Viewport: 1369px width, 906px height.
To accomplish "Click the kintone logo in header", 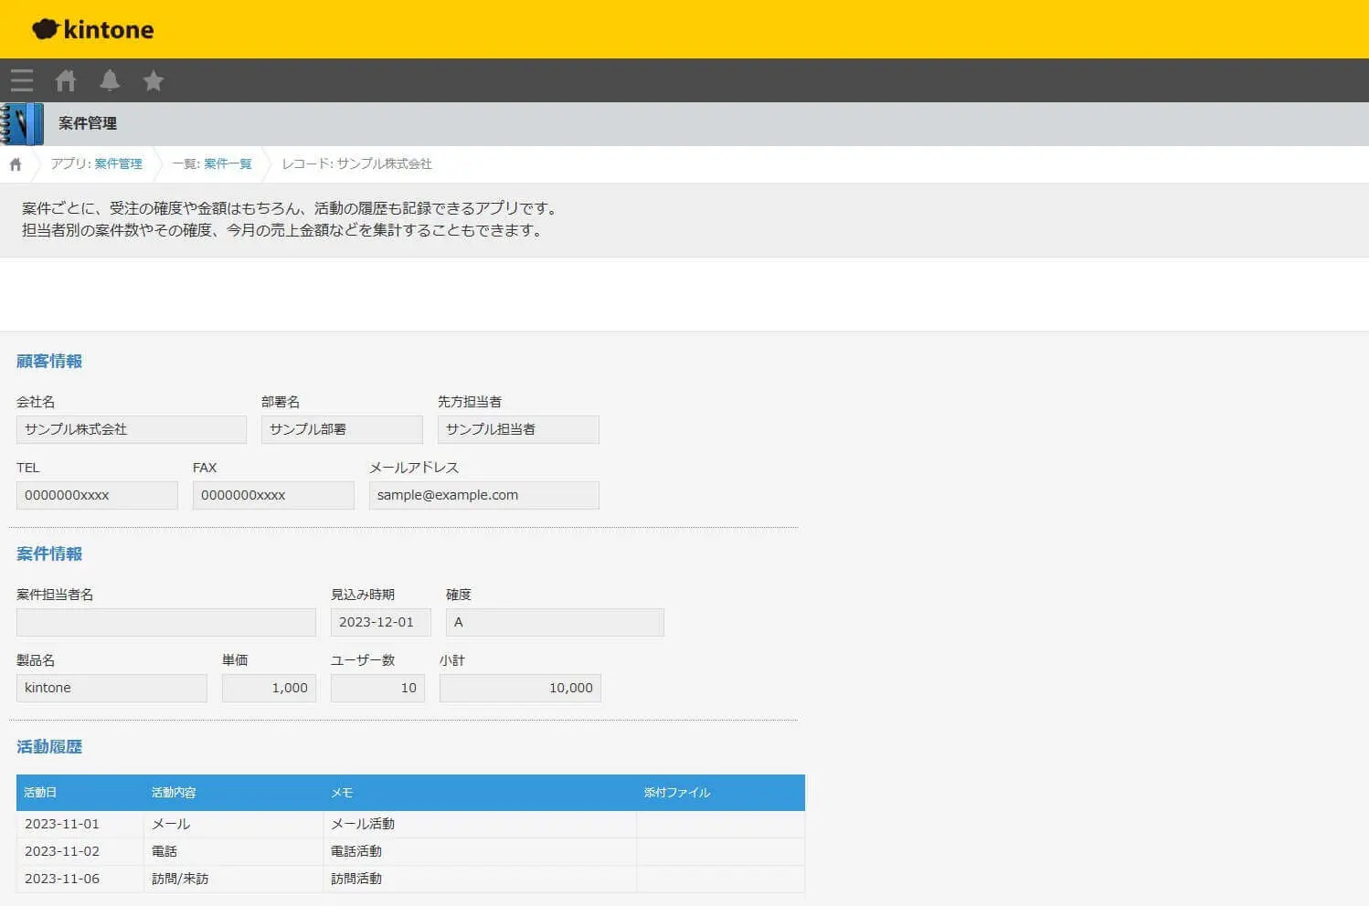I will tap(93, 29).
